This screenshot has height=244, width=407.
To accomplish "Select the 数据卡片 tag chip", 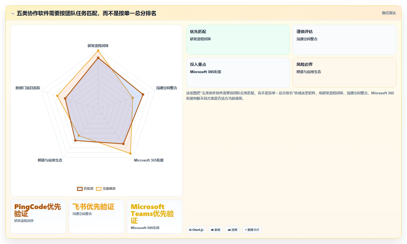I will 252,230.
